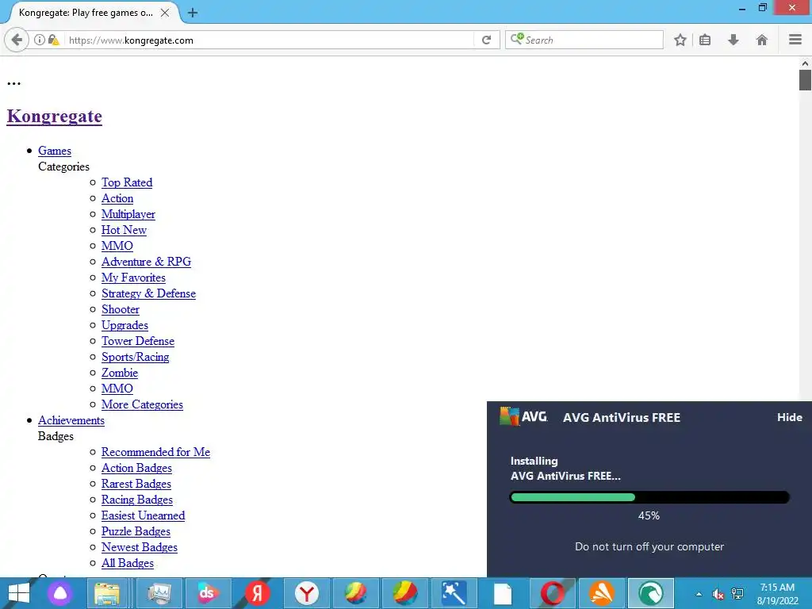
Task: Open the Top Rated category link
Action: point(127,182)
